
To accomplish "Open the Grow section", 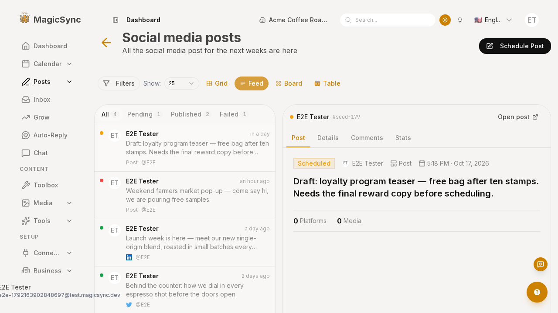I will [x=47, y=117].
